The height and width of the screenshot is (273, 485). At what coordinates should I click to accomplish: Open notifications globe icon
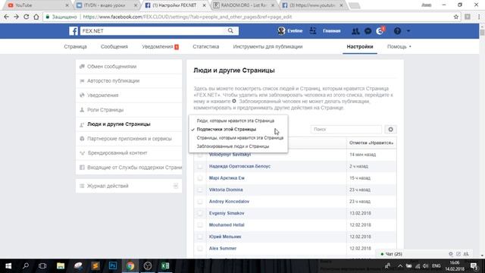click(x=380, y=31)
